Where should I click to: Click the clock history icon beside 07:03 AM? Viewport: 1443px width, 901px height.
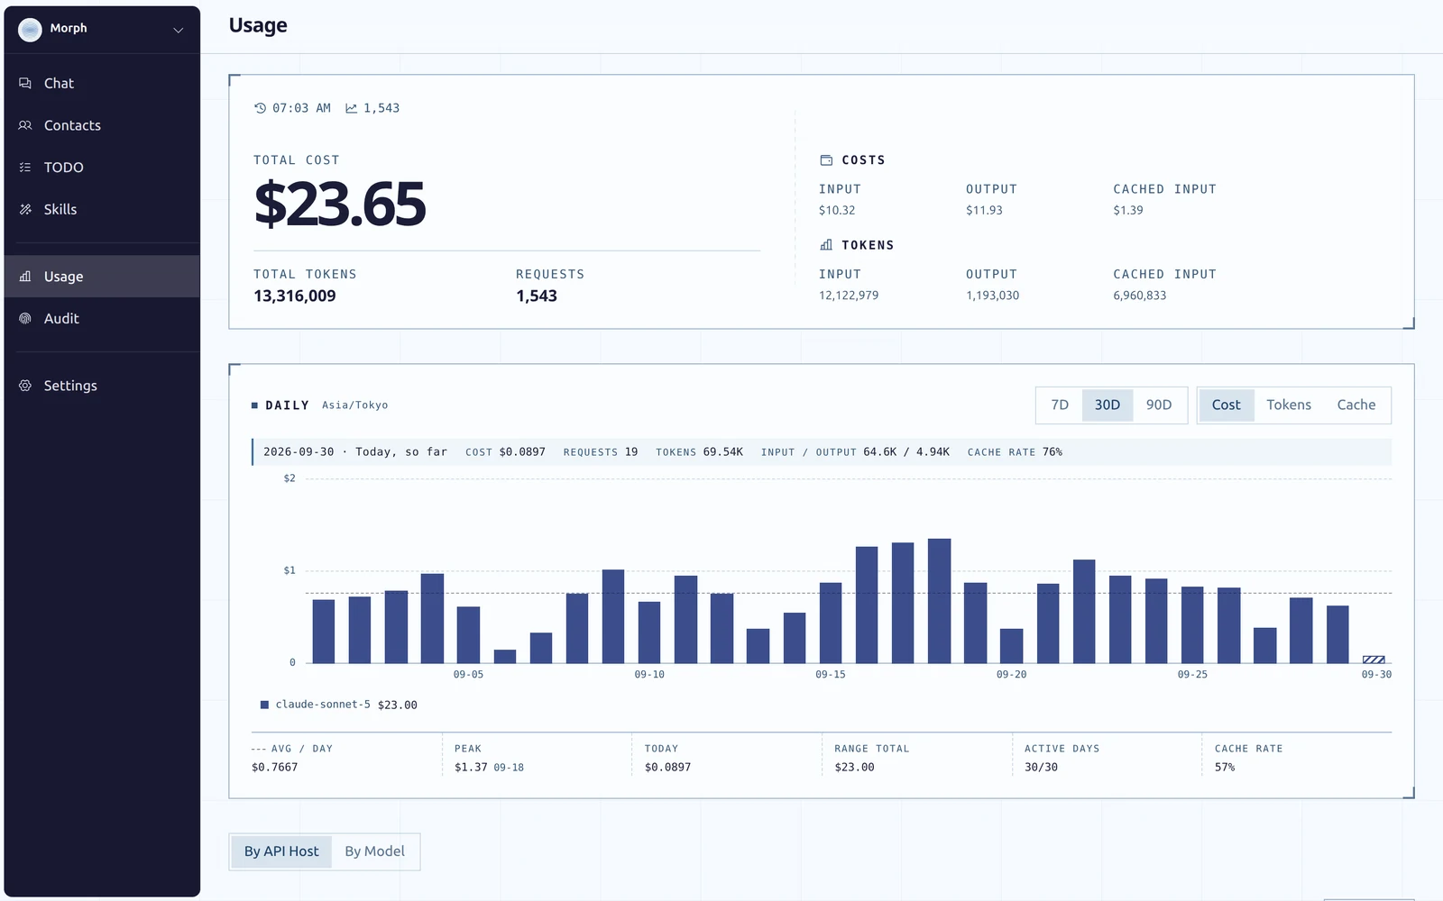tap(261, 108)
